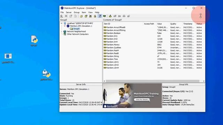
Task: Click the tag icon beside Random.UInt4
Action: (105, 68)
